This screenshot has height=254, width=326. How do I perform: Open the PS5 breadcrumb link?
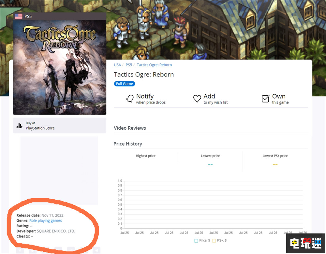[x=129, y=65]
